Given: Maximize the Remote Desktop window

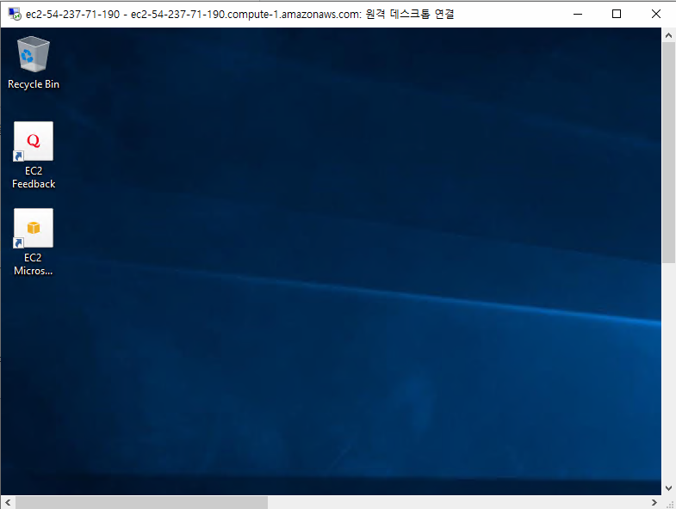Looking at the screenshot, I should point(617,15).
